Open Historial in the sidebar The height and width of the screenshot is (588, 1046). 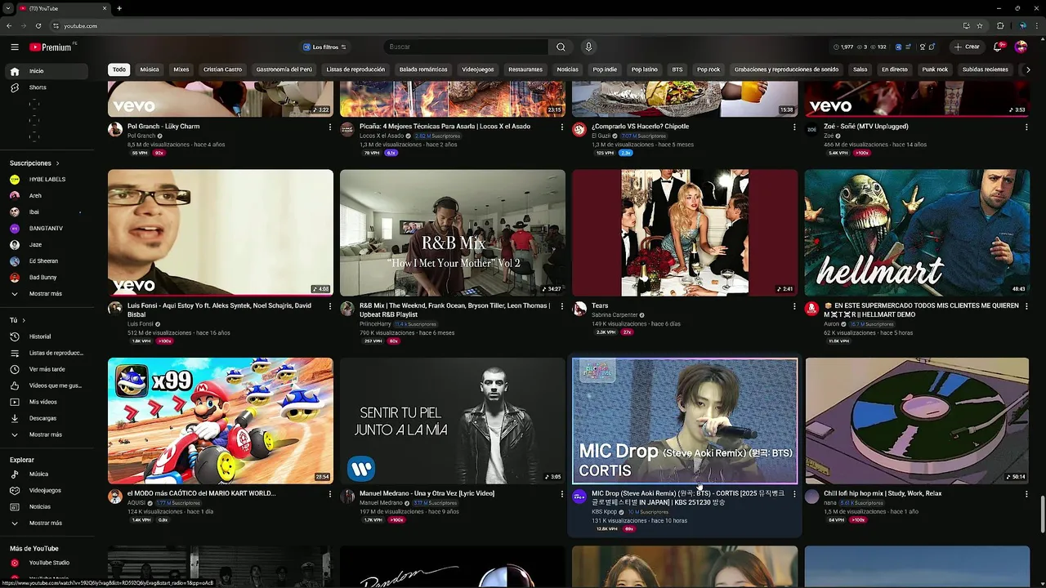(47, 336)
